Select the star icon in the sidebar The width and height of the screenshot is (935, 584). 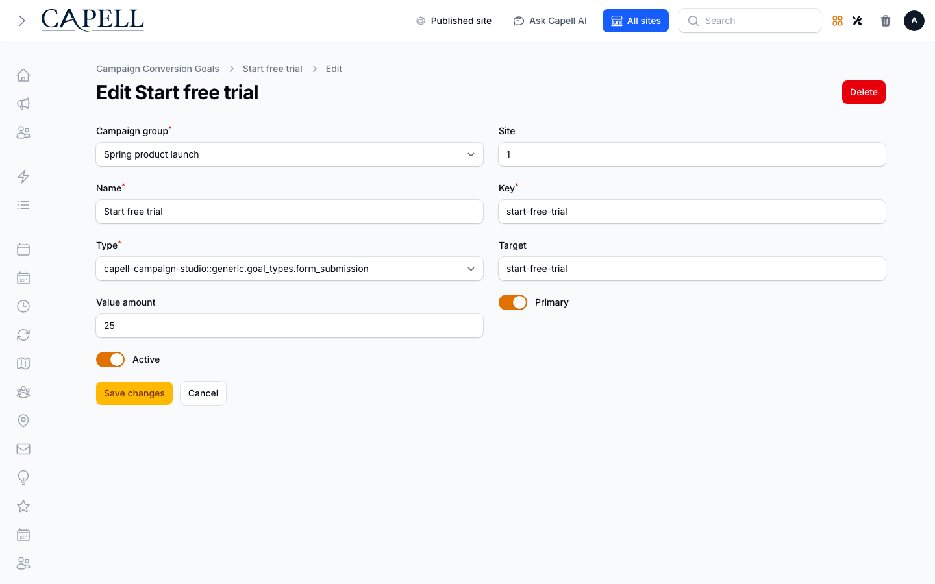point(23,506)
